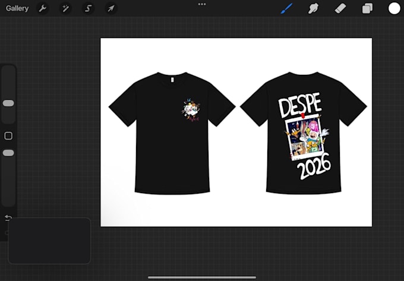The height and width of the screenshot is (281, 404).
Task: Return to the Gallery
Action: 17,8
